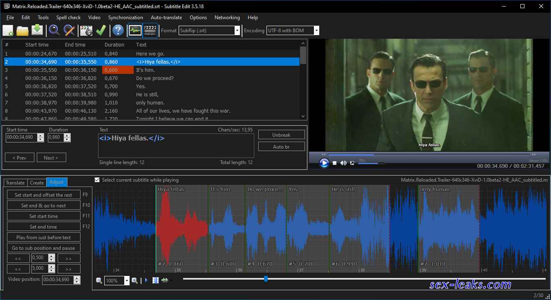Save the subtitle using the download-arrow icon

(x=37, y=30)
